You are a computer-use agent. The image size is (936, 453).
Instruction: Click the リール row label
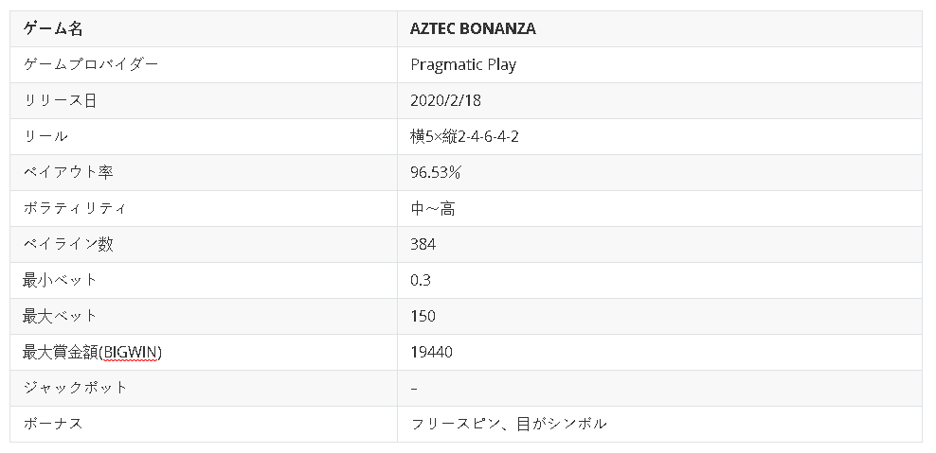(45, 136)
